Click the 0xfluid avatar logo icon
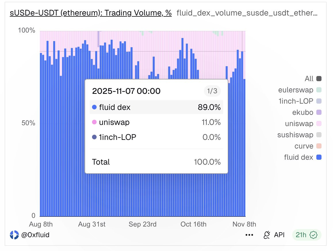The height and width of the screenshot is (251, 333). [x=14, y=235]
